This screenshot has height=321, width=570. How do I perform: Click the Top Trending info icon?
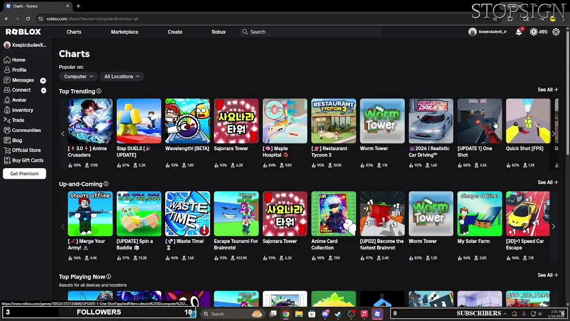tap(99, 91)
